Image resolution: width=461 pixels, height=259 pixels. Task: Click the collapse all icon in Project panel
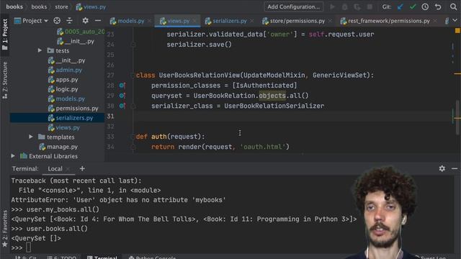[x=69, y=21]
